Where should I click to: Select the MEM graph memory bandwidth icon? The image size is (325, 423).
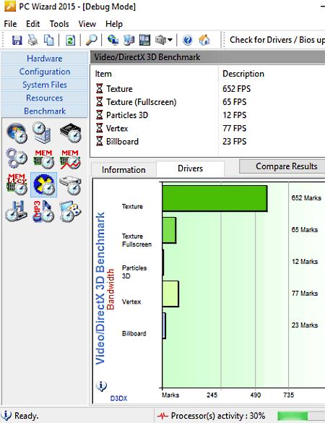coord(70,159)
